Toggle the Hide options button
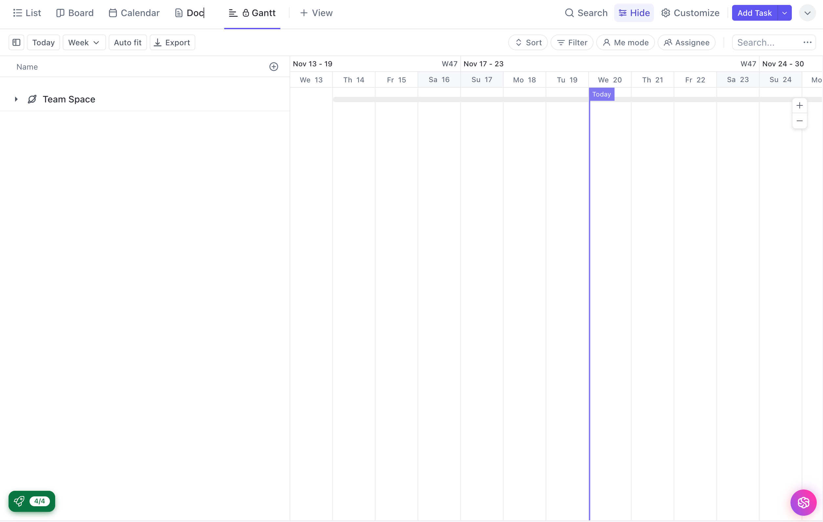Screen dimensions: 823x522 tap(634, 13)
